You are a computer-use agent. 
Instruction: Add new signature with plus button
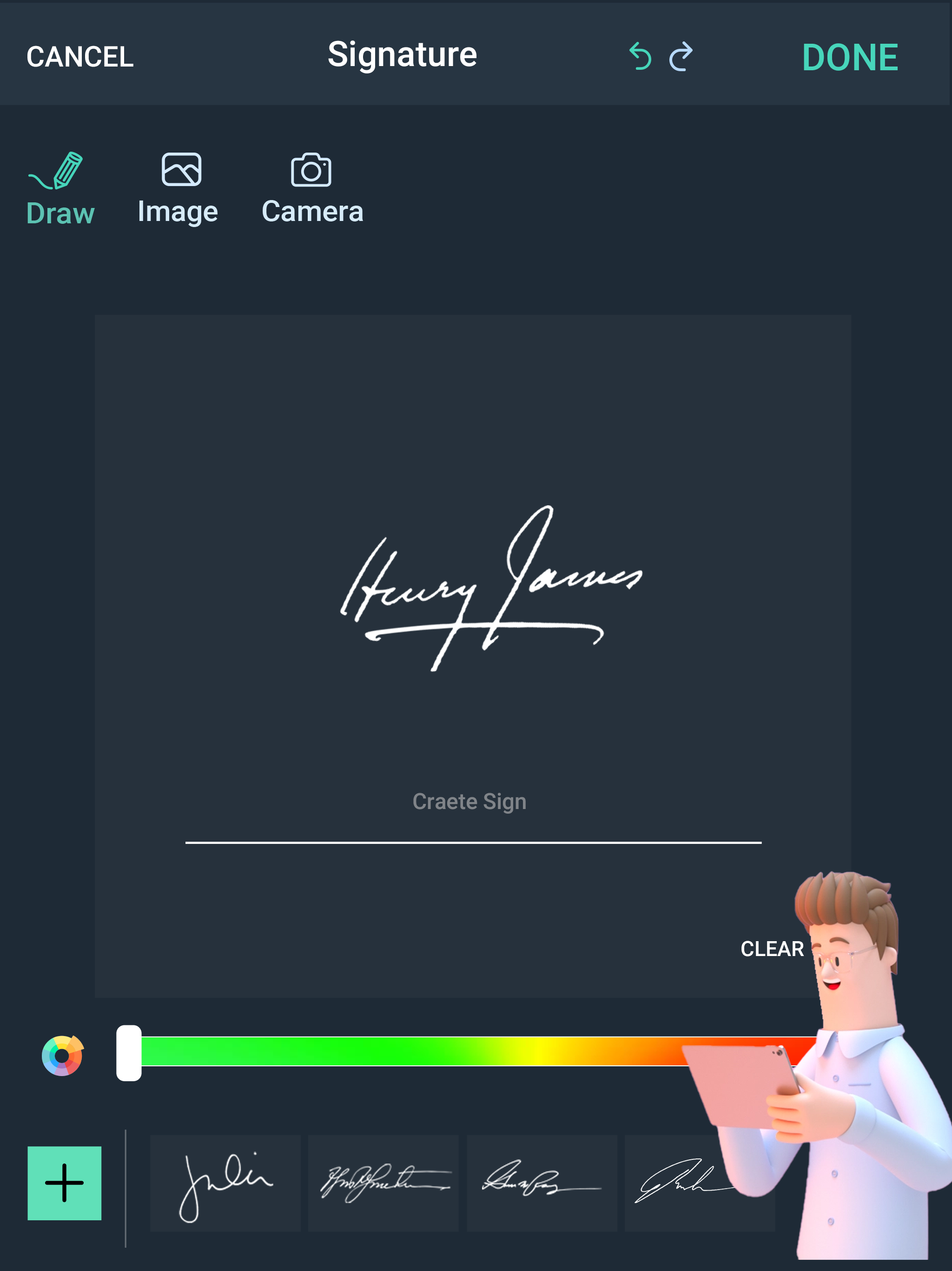click(64, 1183)
